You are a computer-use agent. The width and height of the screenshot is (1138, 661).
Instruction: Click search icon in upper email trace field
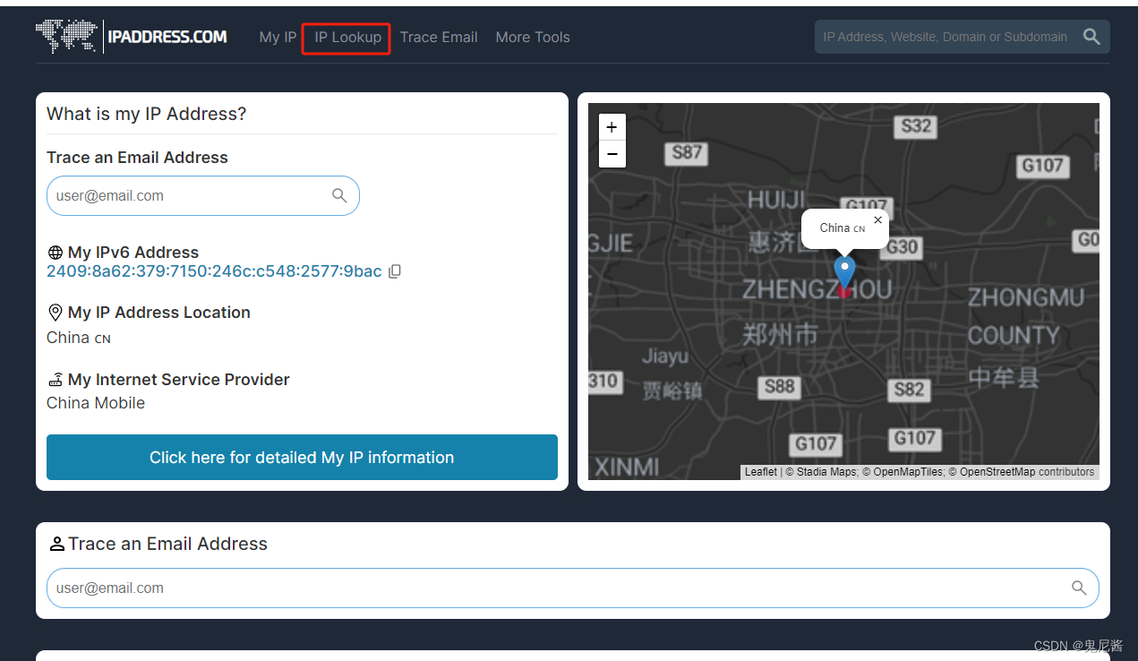tap(339, 195)
